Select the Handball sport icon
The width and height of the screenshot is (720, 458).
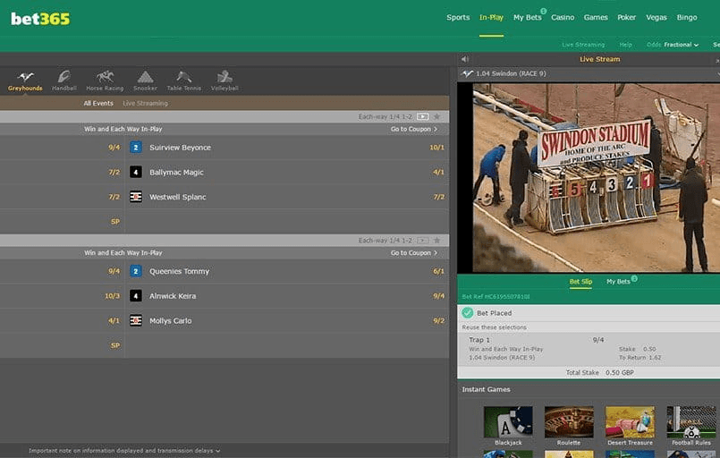pos(64,81)
